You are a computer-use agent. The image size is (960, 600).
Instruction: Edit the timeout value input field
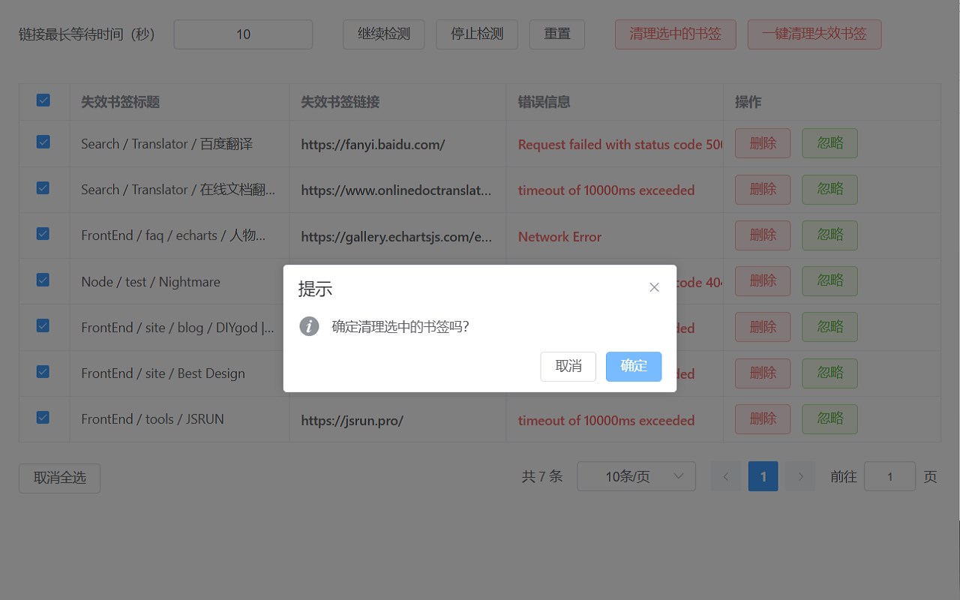click(243, 34)
